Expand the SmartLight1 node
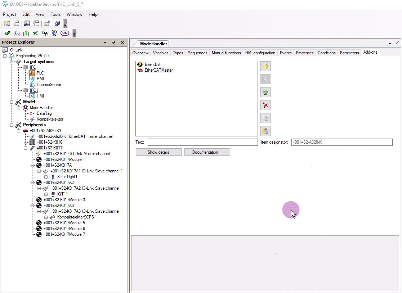This screenshot has height=293, width=402. click(46, 177)
